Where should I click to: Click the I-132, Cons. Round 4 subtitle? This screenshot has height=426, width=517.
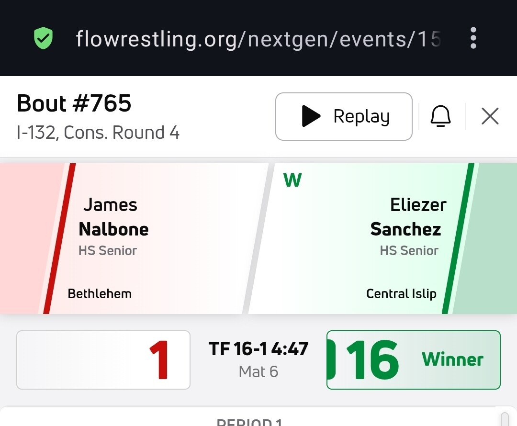98,133
